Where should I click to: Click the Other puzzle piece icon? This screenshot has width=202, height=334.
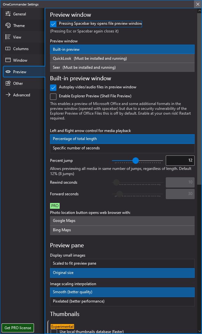point(8,83)
